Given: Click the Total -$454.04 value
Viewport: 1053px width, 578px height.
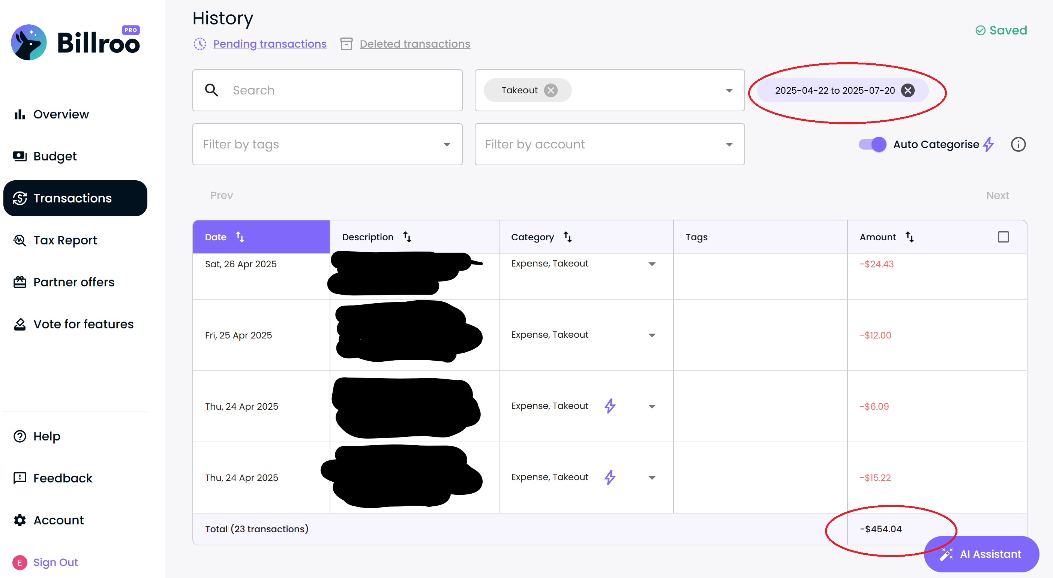Looking at the screenshot, I should coord(880,529).
